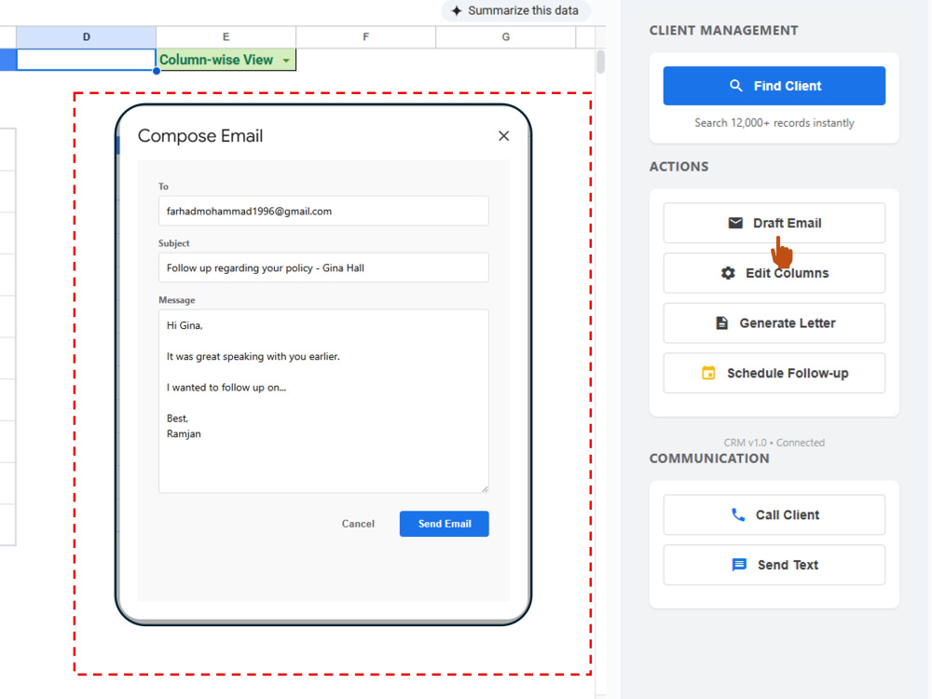
Task: Select column F header
Action: click(x=365, y=37)
